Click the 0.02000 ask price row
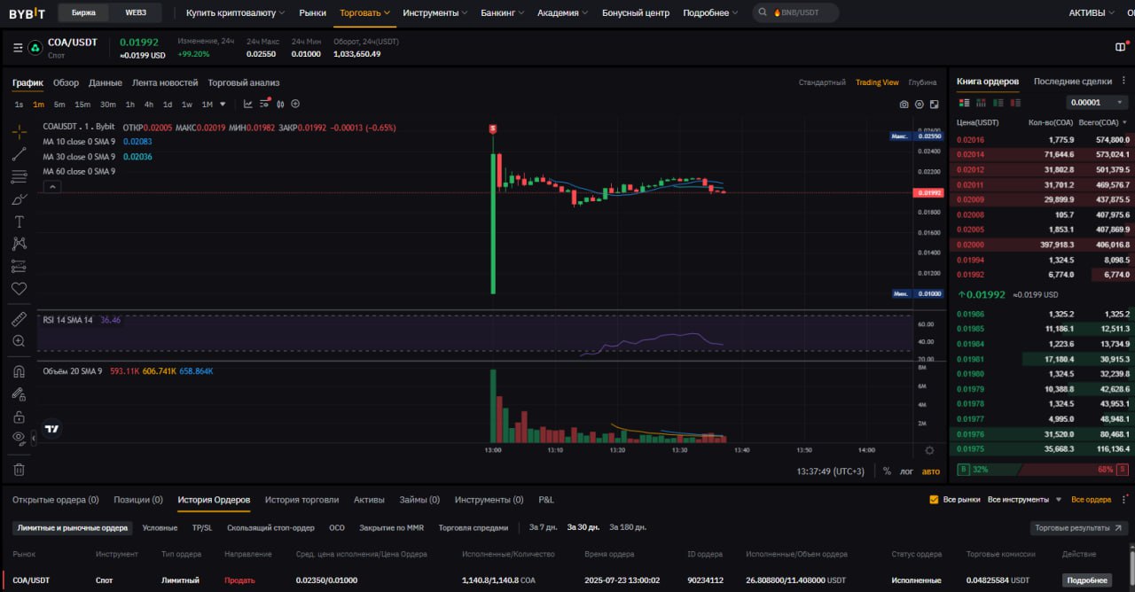The image size is (1135, 592). (x=1043, y=245)
